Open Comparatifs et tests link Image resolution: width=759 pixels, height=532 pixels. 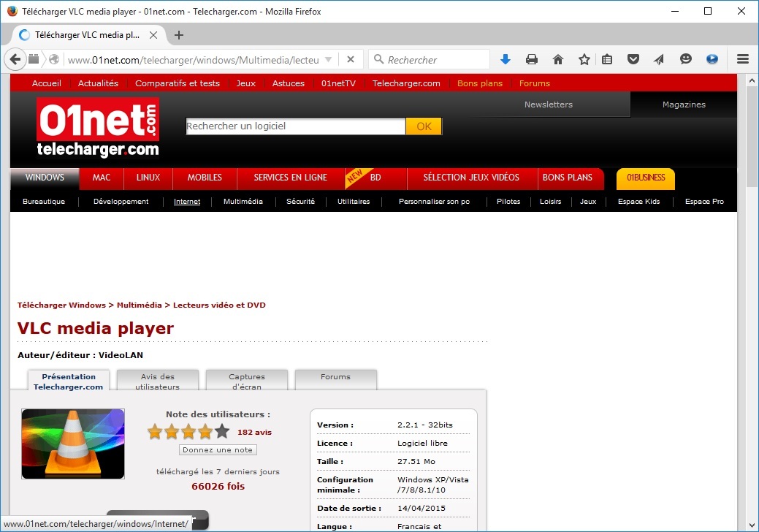point(178,83)
